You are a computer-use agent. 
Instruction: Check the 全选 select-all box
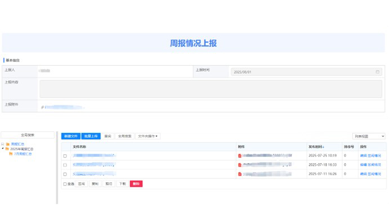(65, 184)
